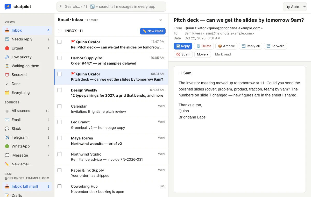Select the Email source
This screenshot has width=311, height=197.
point(27,120)
